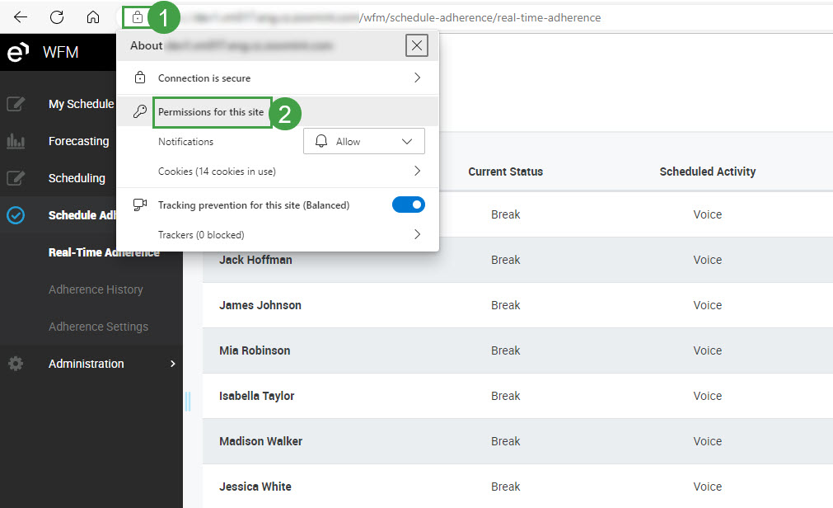Go to browser home icon
Viewport: 833px width, 508px height.
(93, 17)
